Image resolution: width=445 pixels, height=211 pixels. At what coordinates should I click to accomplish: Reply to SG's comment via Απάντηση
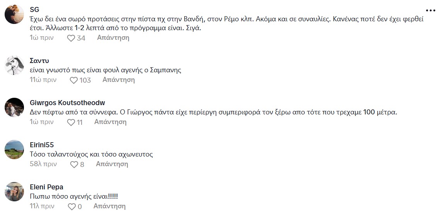(113, 38)
